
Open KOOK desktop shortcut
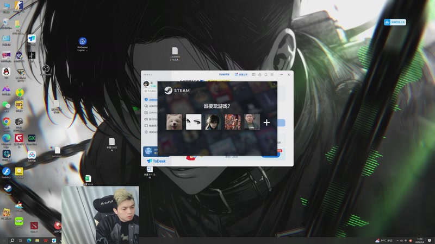[x=19, y=221]
